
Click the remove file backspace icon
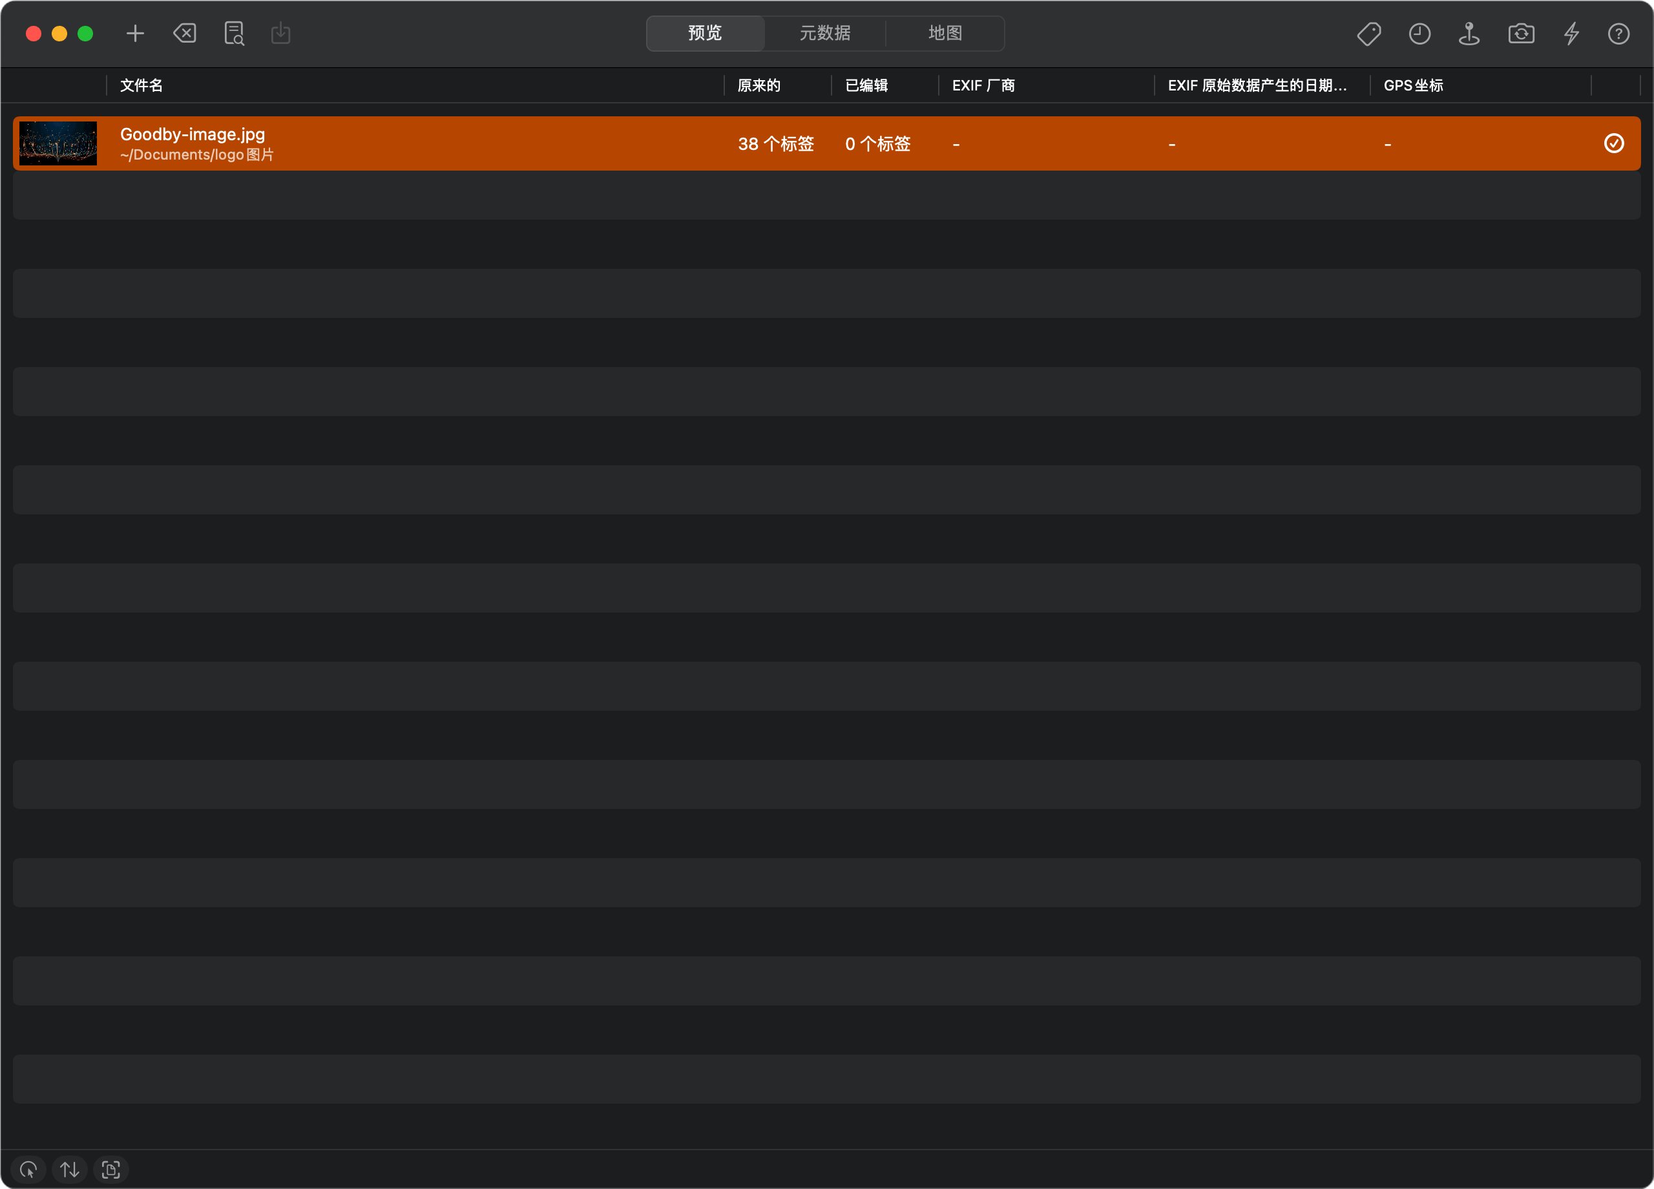click(185, 34)
